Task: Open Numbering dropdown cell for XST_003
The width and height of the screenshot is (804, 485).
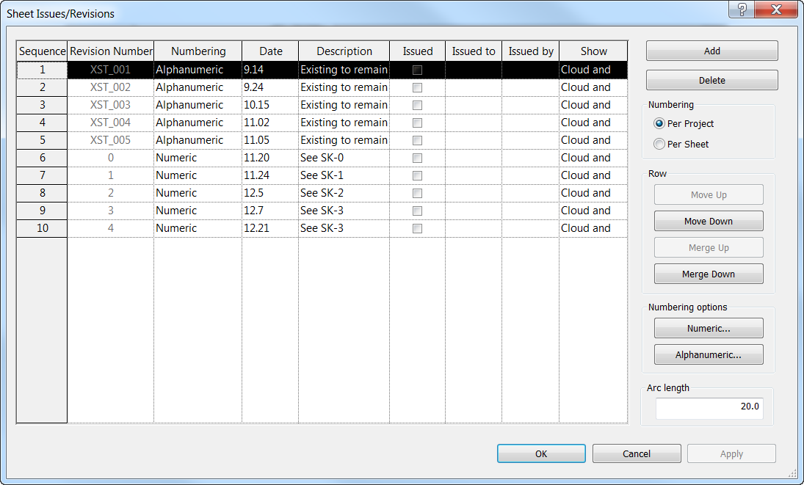Action: click(198, 105)
